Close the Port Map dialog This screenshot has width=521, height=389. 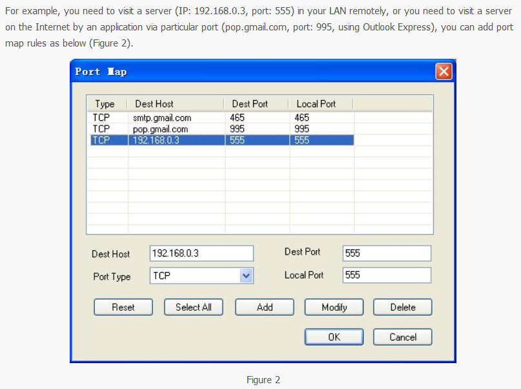tap(444, 72)
